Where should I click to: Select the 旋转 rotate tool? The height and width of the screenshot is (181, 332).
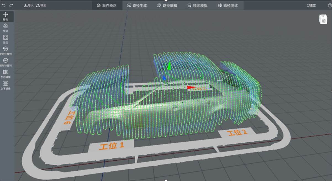[6, 28]
